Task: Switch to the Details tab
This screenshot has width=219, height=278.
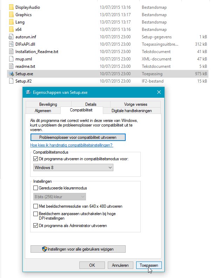Action: (91, 104)
